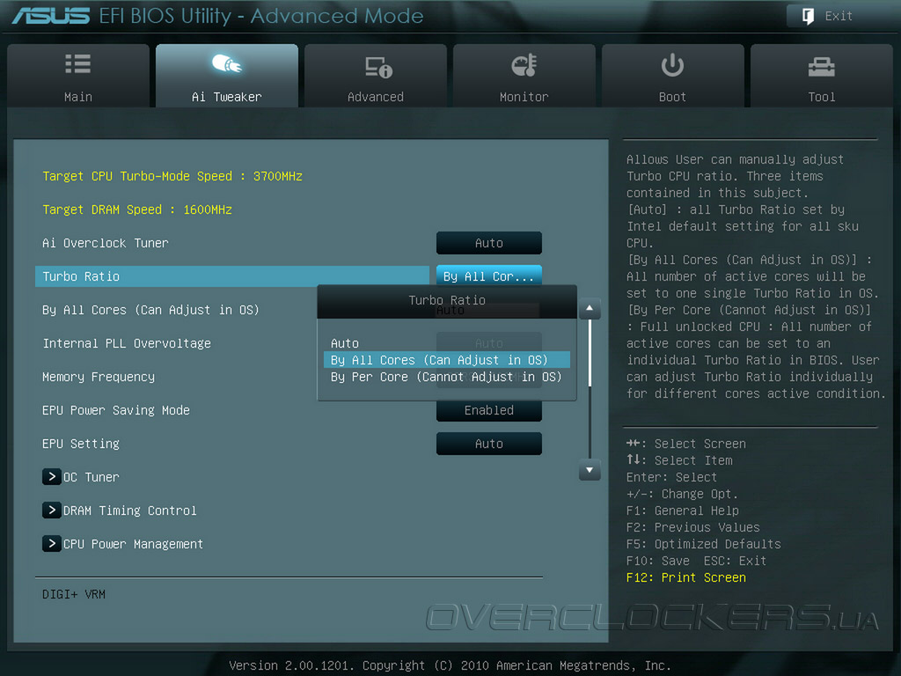Click the vertical scrollbar track

590,389
